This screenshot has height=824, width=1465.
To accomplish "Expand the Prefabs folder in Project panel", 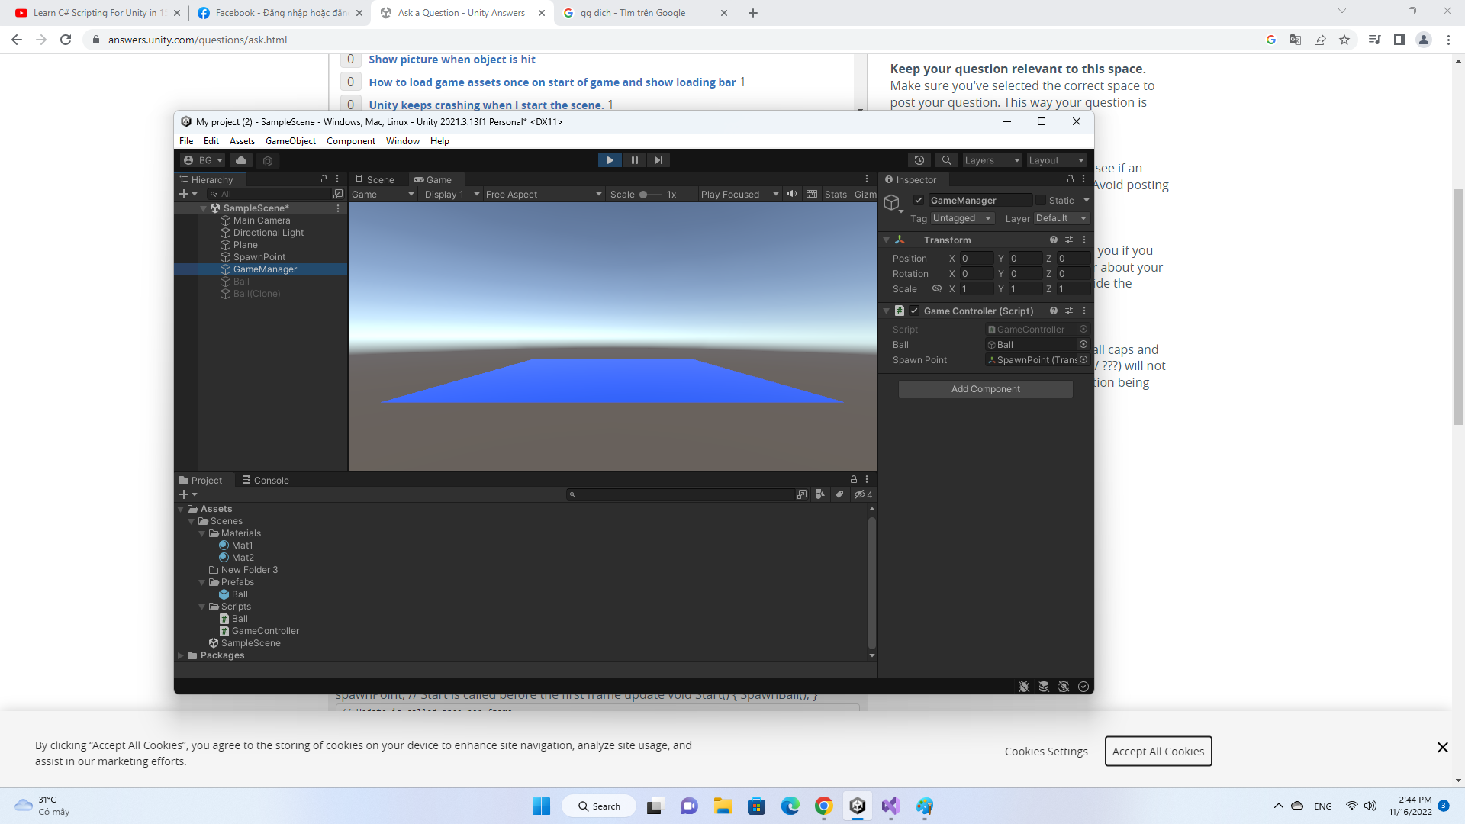I will [x=202, y=581].
